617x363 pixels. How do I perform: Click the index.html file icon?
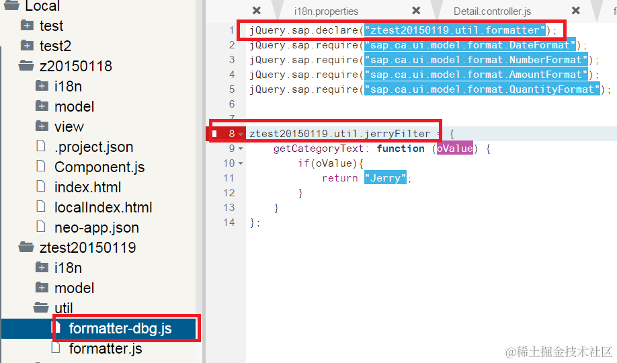[x=41, y=186]
